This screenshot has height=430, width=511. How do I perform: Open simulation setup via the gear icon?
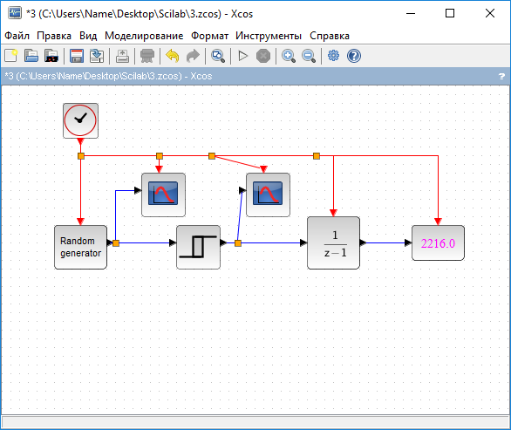[x=333, y=56]
